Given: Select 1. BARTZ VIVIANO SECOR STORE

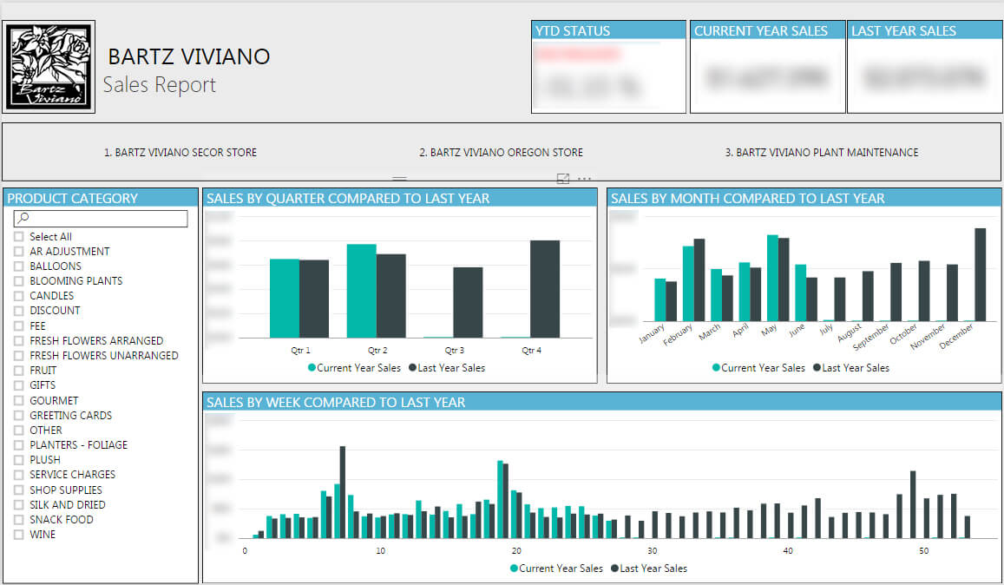Looking at the screenshot, I should click(x=180, y=153).
